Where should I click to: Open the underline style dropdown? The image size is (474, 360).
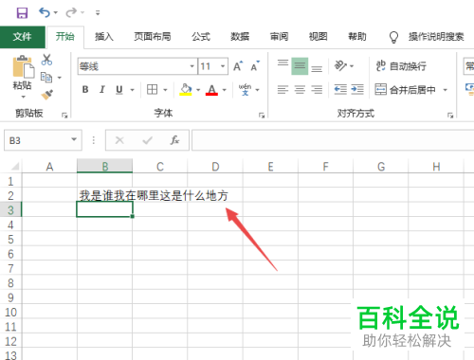[x=133, y=90]
